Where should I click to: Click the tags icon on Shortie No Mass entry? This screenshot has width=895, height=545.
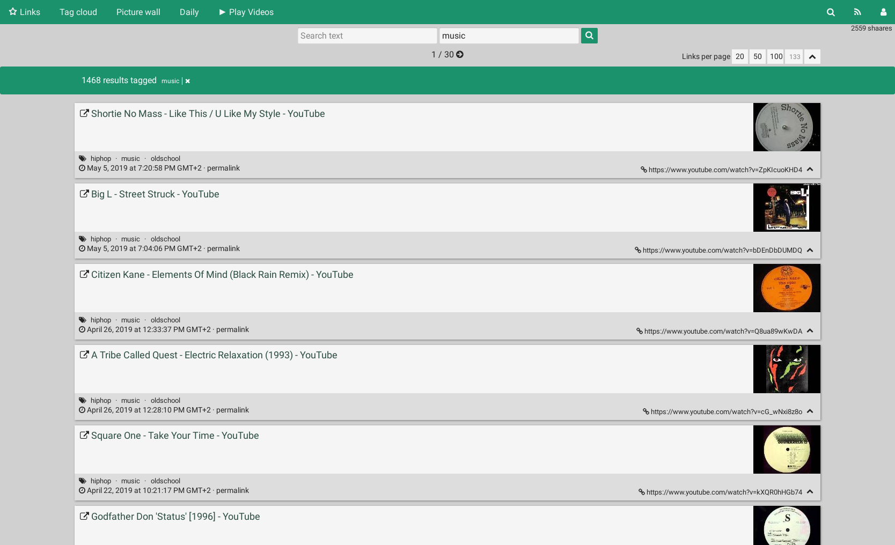[82, 159]
